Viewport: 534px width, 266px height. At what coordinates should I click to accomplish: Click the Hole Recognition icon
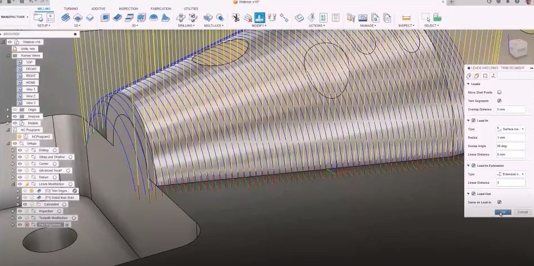click(x=193, y=17)
